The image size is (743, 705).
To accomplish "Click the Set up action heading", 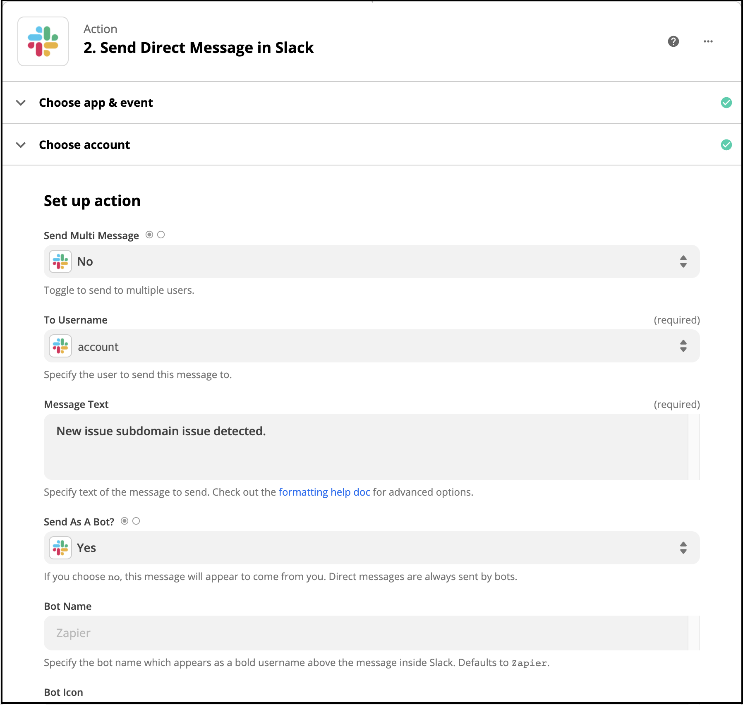I will pyautogui.click(x=92, y=201).
